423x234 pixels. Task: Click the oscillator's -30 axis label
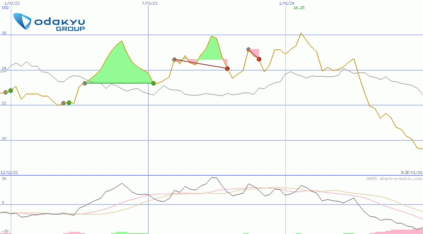5,231
